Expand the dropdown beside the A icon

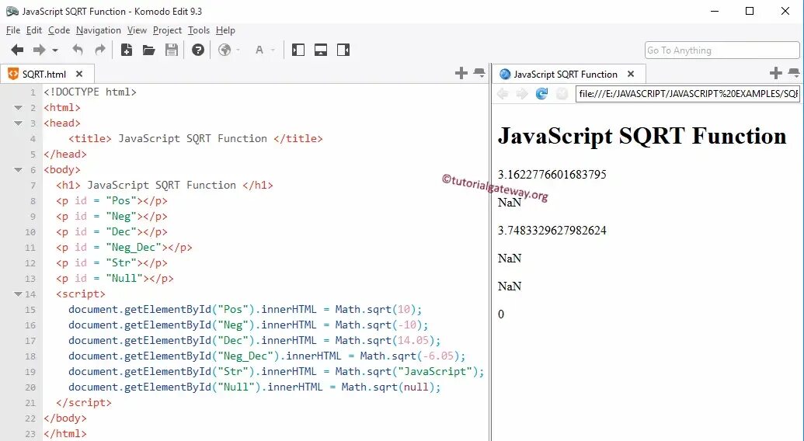(x=273, y=50)
